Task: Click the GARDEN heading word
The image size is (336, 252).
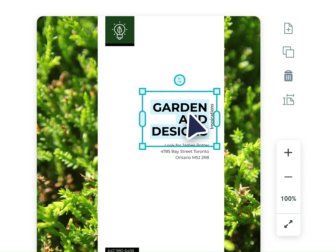Action: tap(180, 107)
